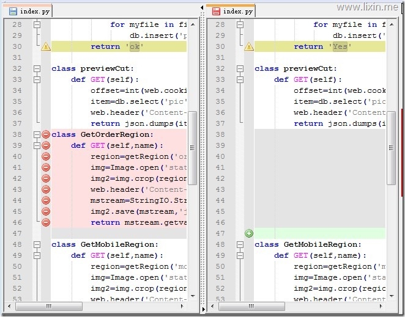Click the red removed marker on line 42
405x317 pixels.
click(46, 178)
